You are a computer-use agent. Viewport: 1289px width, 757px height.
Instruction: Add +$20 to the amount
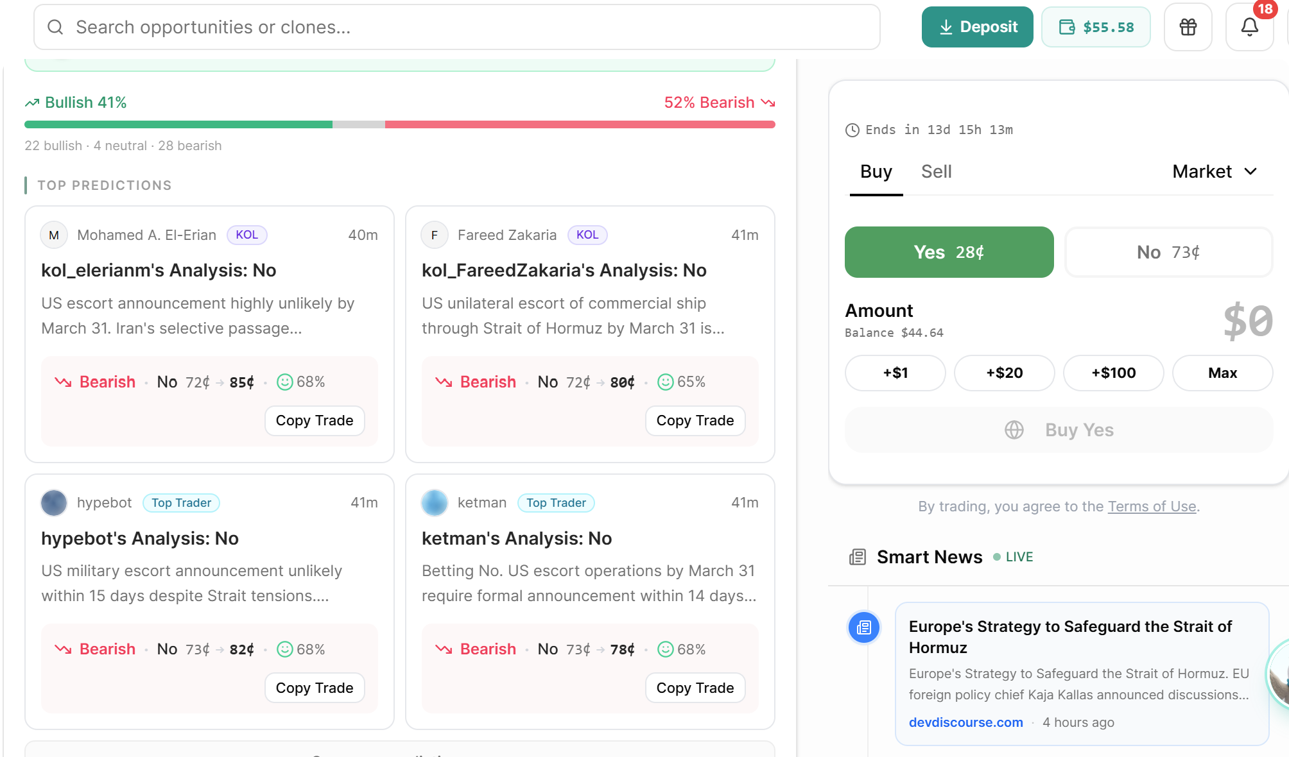1004,373
